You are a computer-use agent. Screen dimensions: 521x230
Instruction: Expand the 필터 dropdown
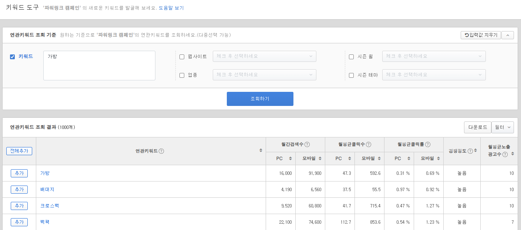[x=502, y=127]
